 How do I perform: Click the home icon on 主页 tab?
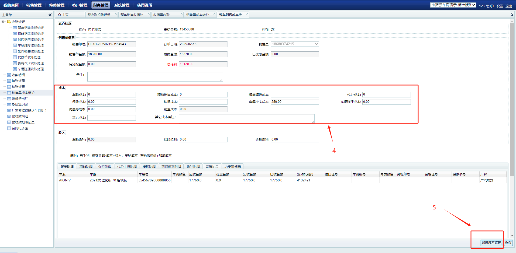click(59, 15)
